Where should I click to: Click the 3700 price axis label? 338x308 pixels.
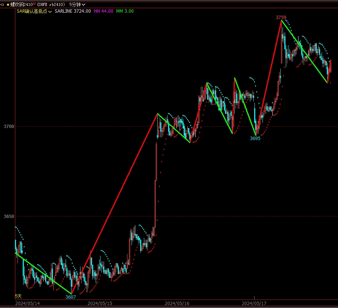[x=9, y=127]
